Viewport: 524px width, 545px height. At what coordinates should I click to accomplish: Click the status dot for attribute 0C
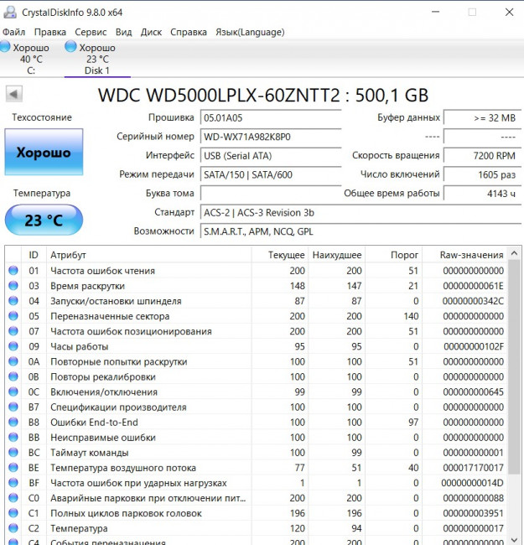click(13, 392)
